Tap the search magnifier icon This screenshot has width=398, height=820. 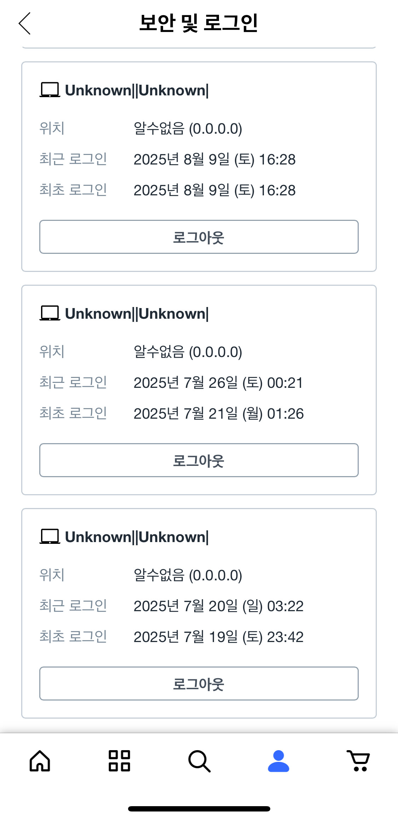coord(199,761)
